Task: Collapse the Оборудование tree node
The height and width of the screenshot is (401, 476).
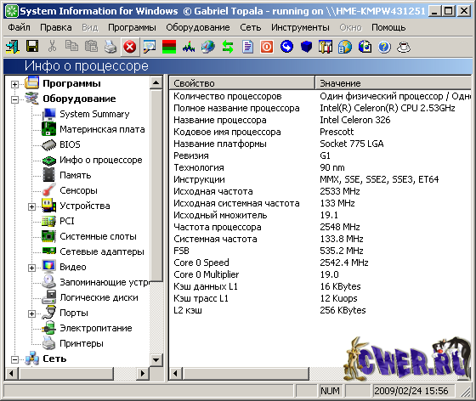Action: (14, 99)
